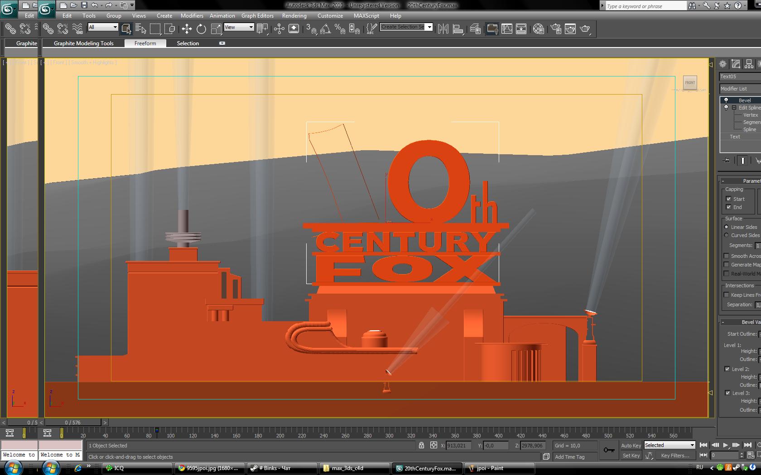Click the Set Key button

(631, 456)
